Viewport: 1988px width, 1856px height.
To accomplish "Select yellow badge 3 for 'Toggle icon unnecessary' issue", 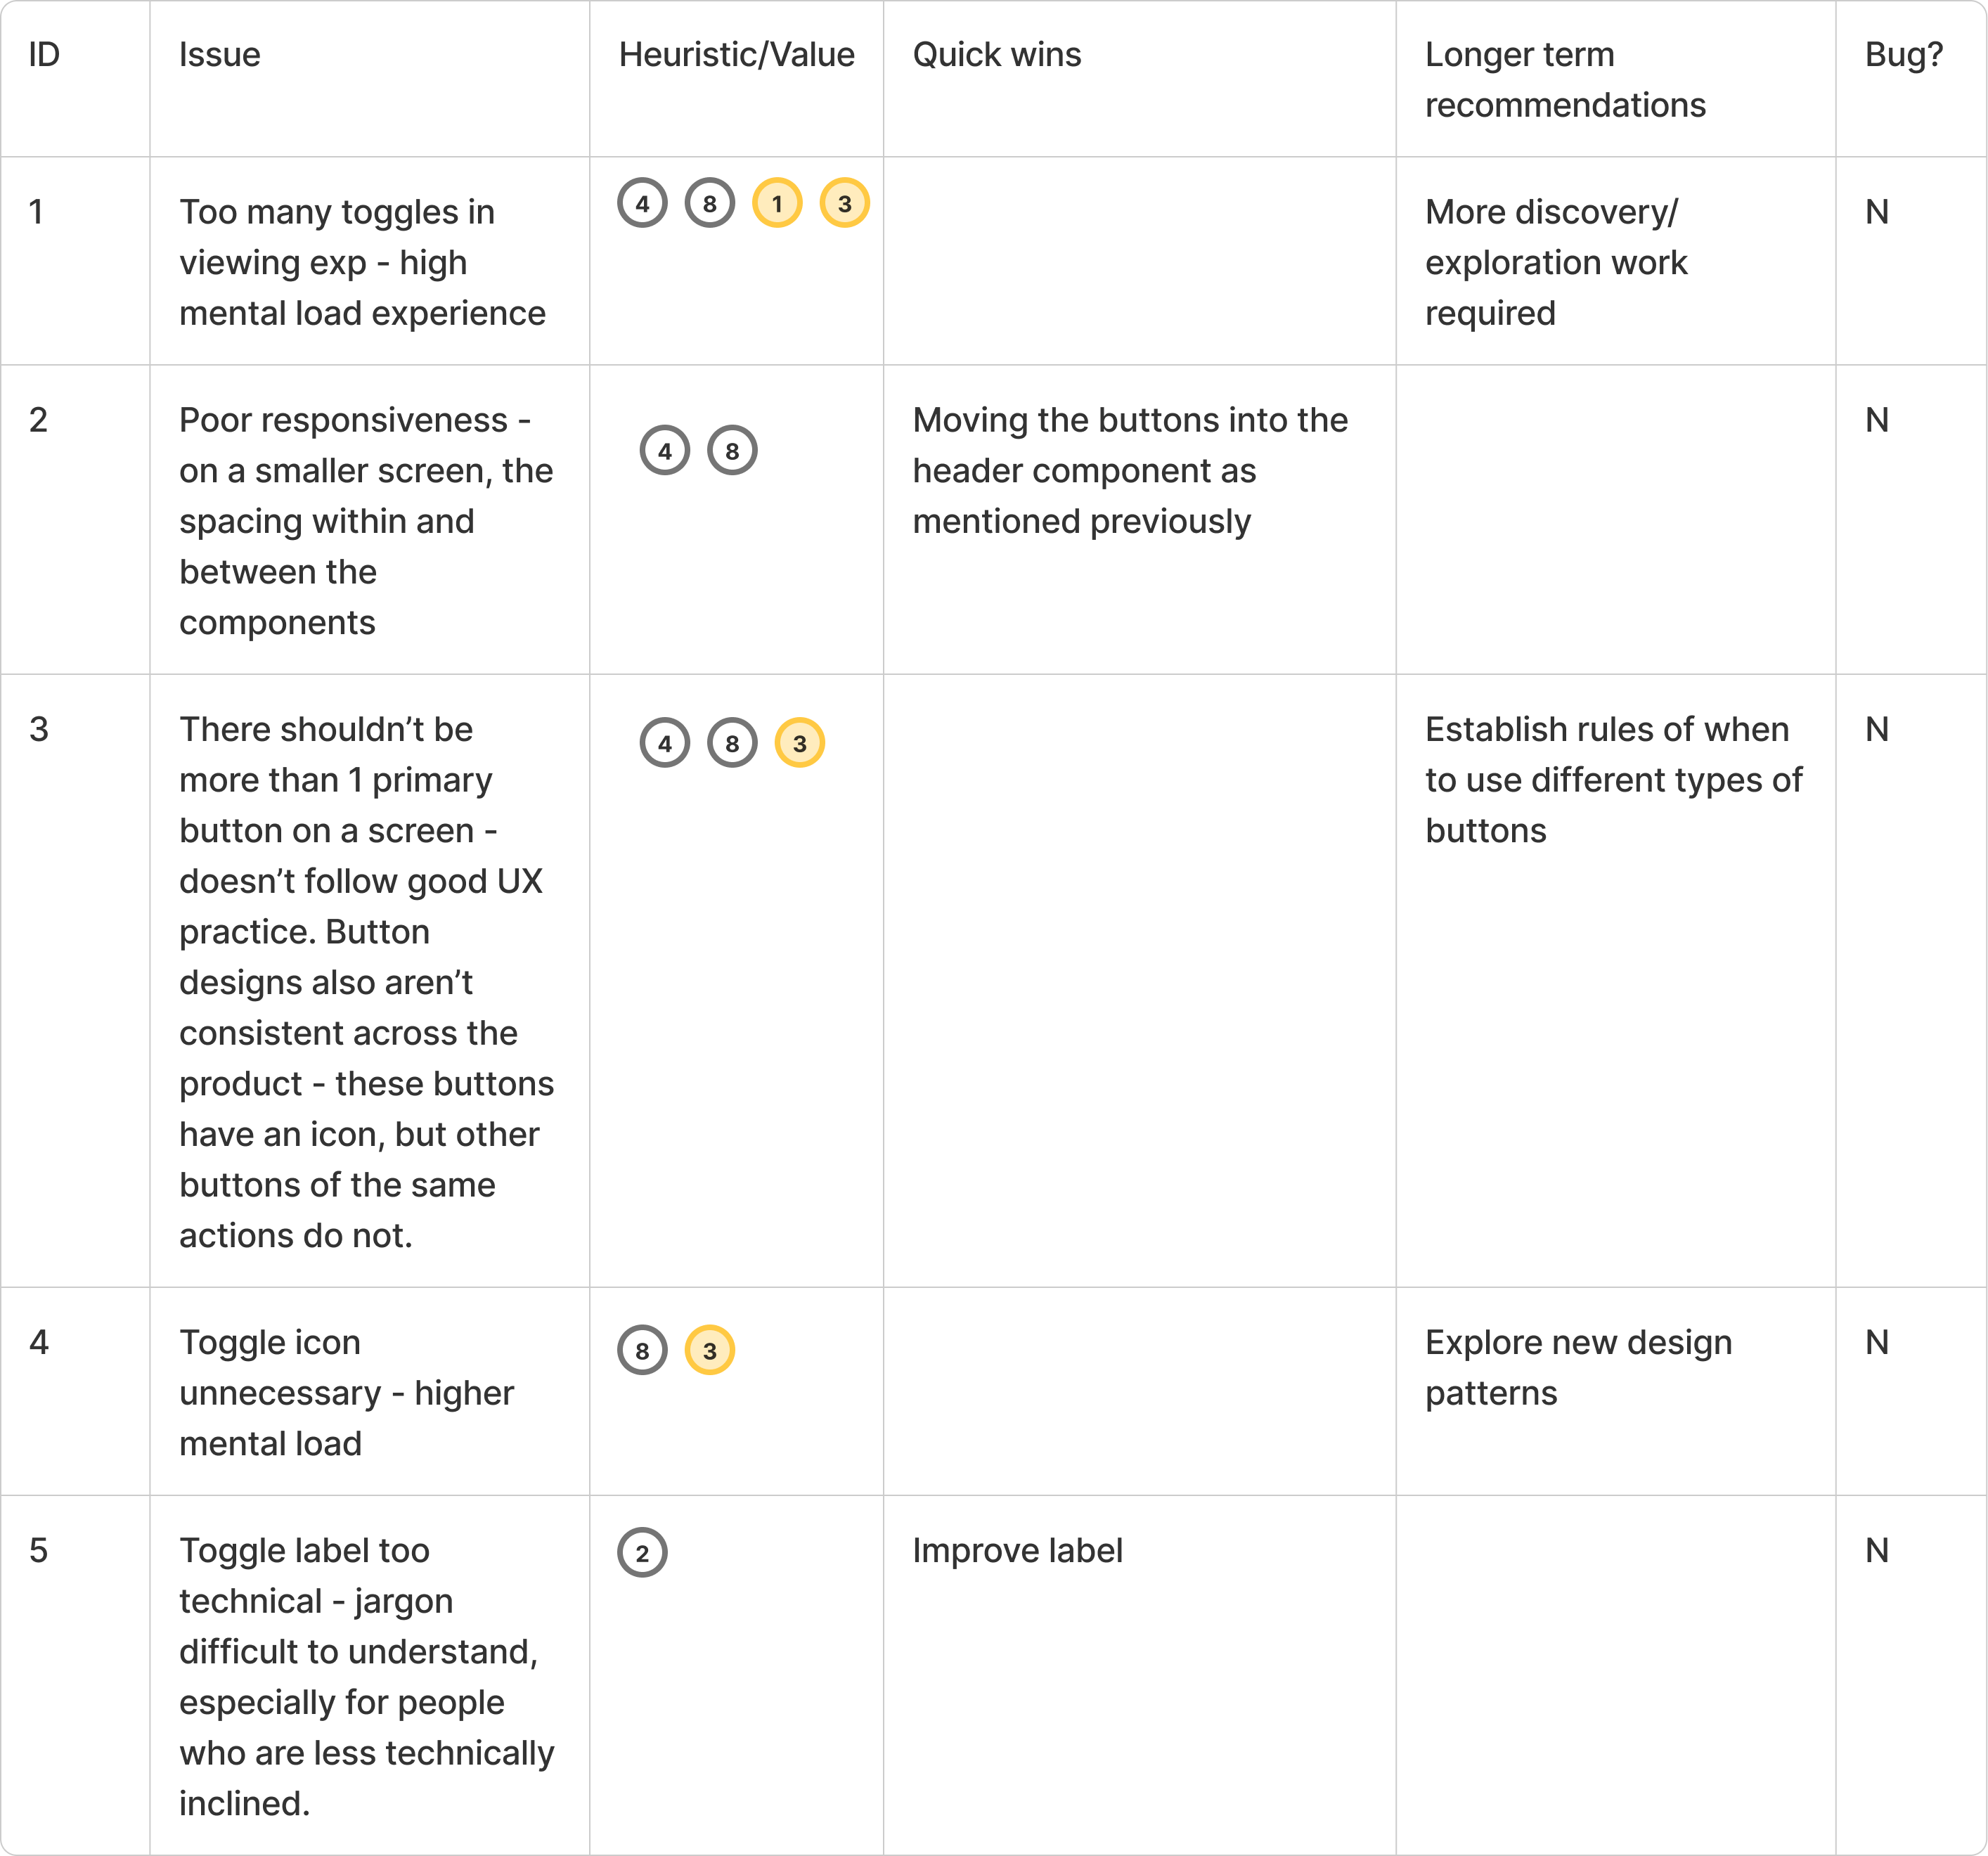I will 710,1351.
